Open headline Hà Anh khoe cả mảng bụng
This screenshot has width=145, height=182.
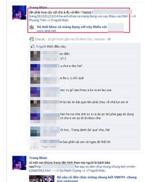point(72,27)
